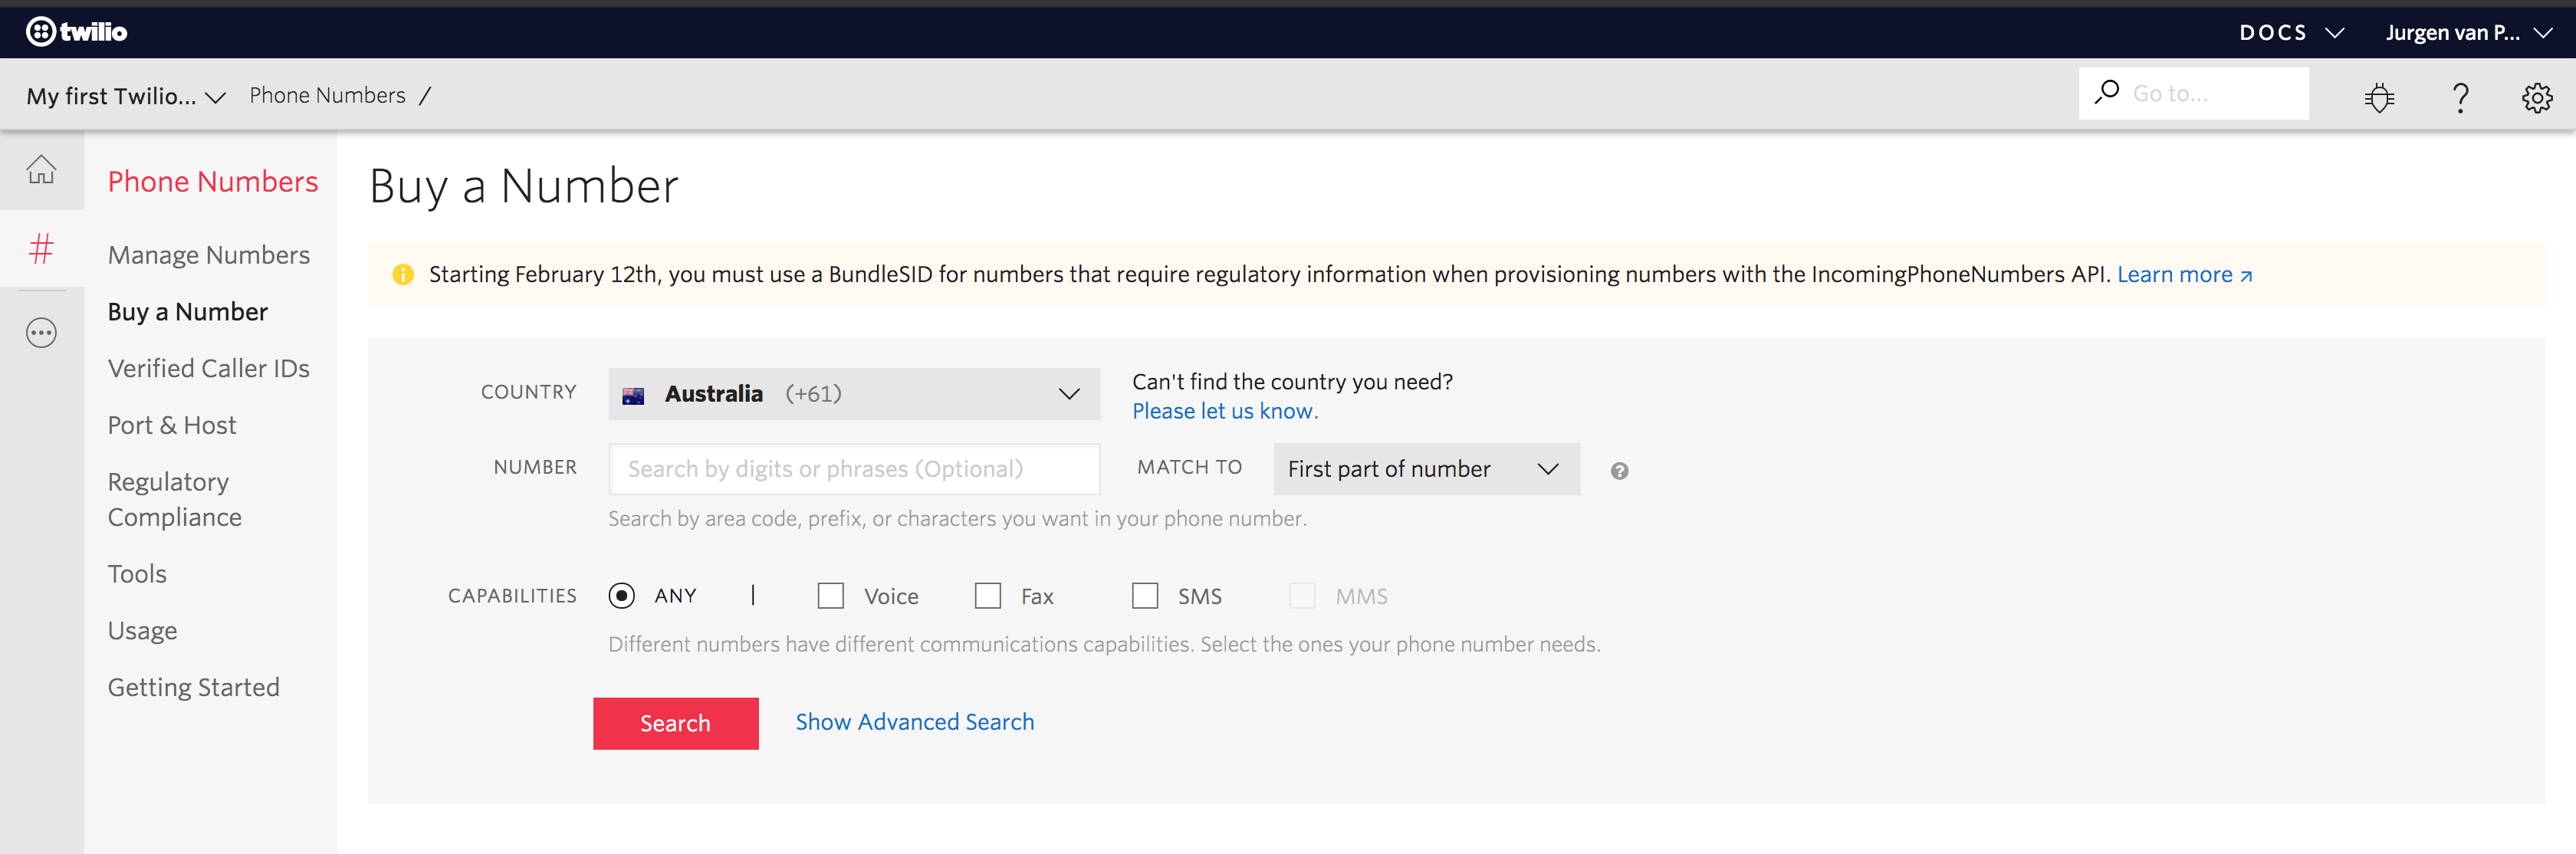Screen dimensions: 2576x854
Task: Open Getting Started in sidebar
Action: 194,688
